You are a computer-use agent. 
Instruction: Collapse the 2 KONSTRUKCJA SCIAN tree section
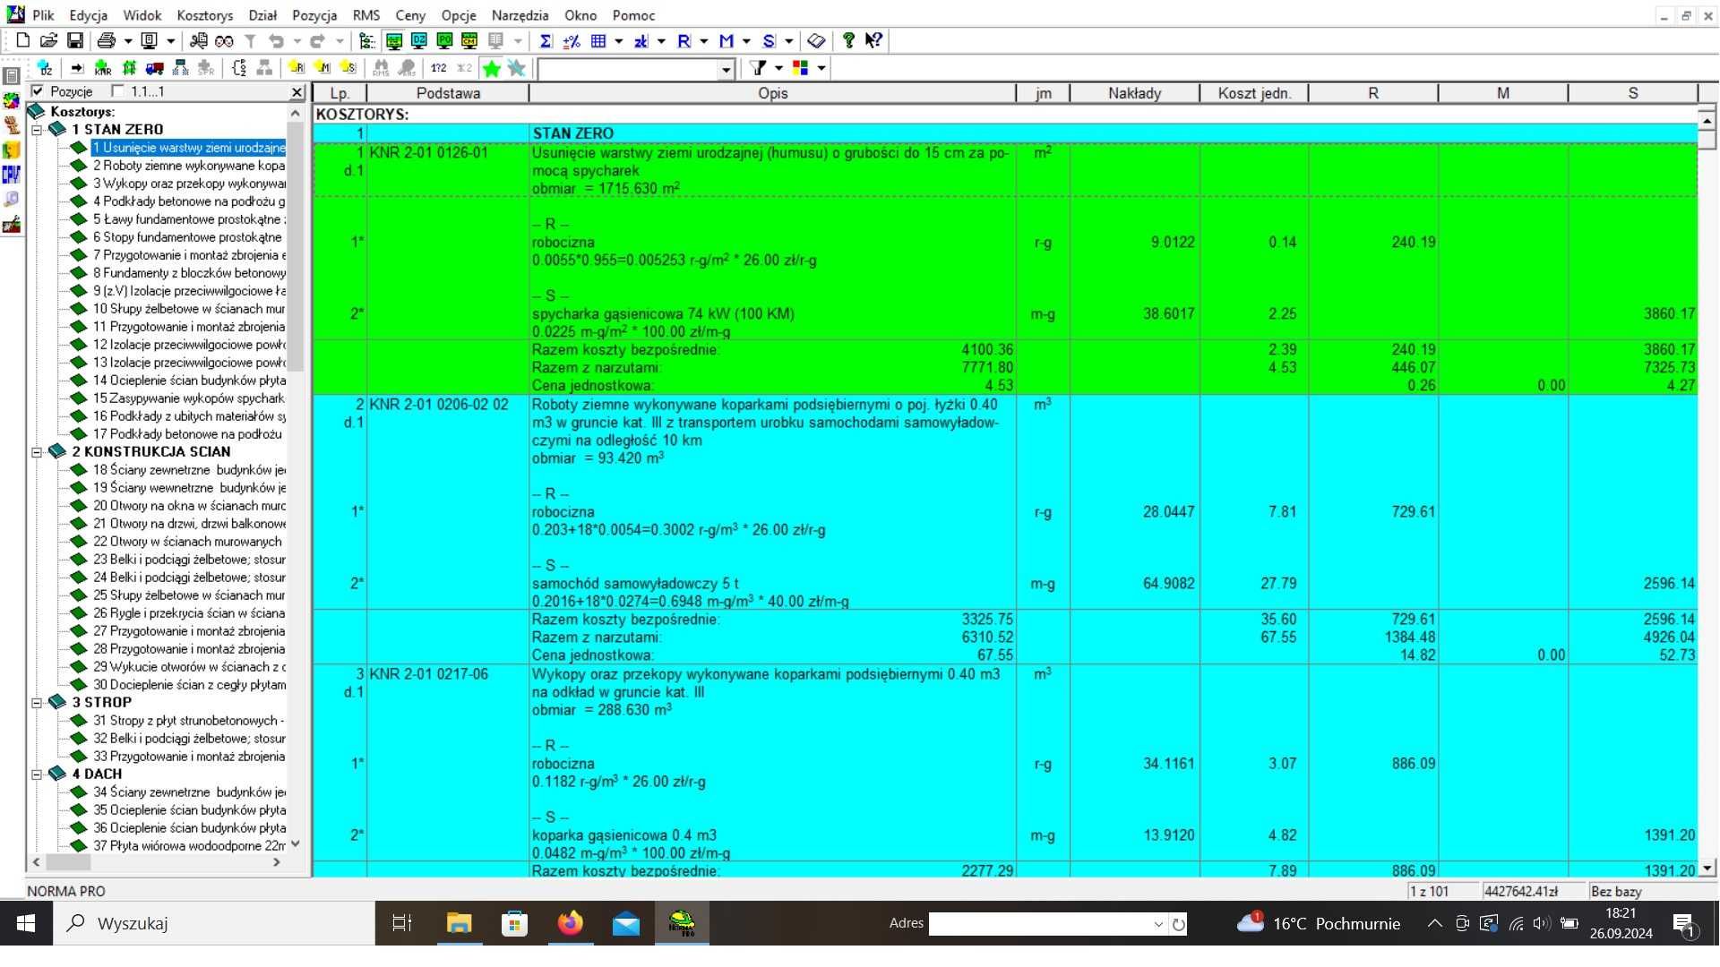pyautogui.click(x=37, y=452)
